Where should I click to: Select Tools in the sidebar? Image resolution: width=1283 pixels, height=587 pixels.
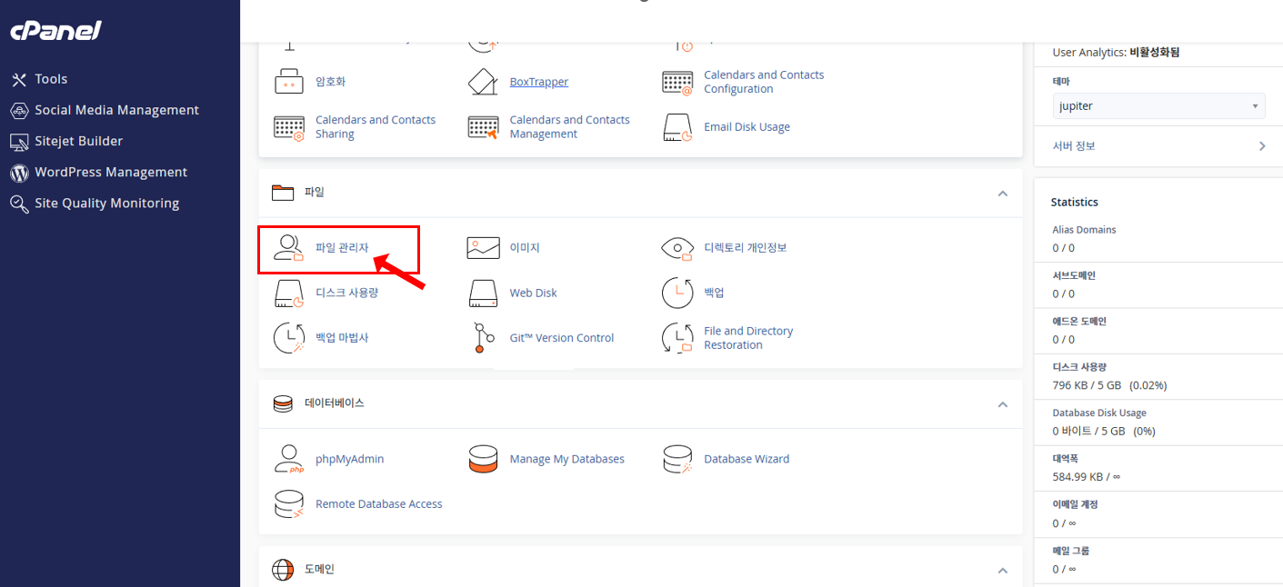(51, 79)
